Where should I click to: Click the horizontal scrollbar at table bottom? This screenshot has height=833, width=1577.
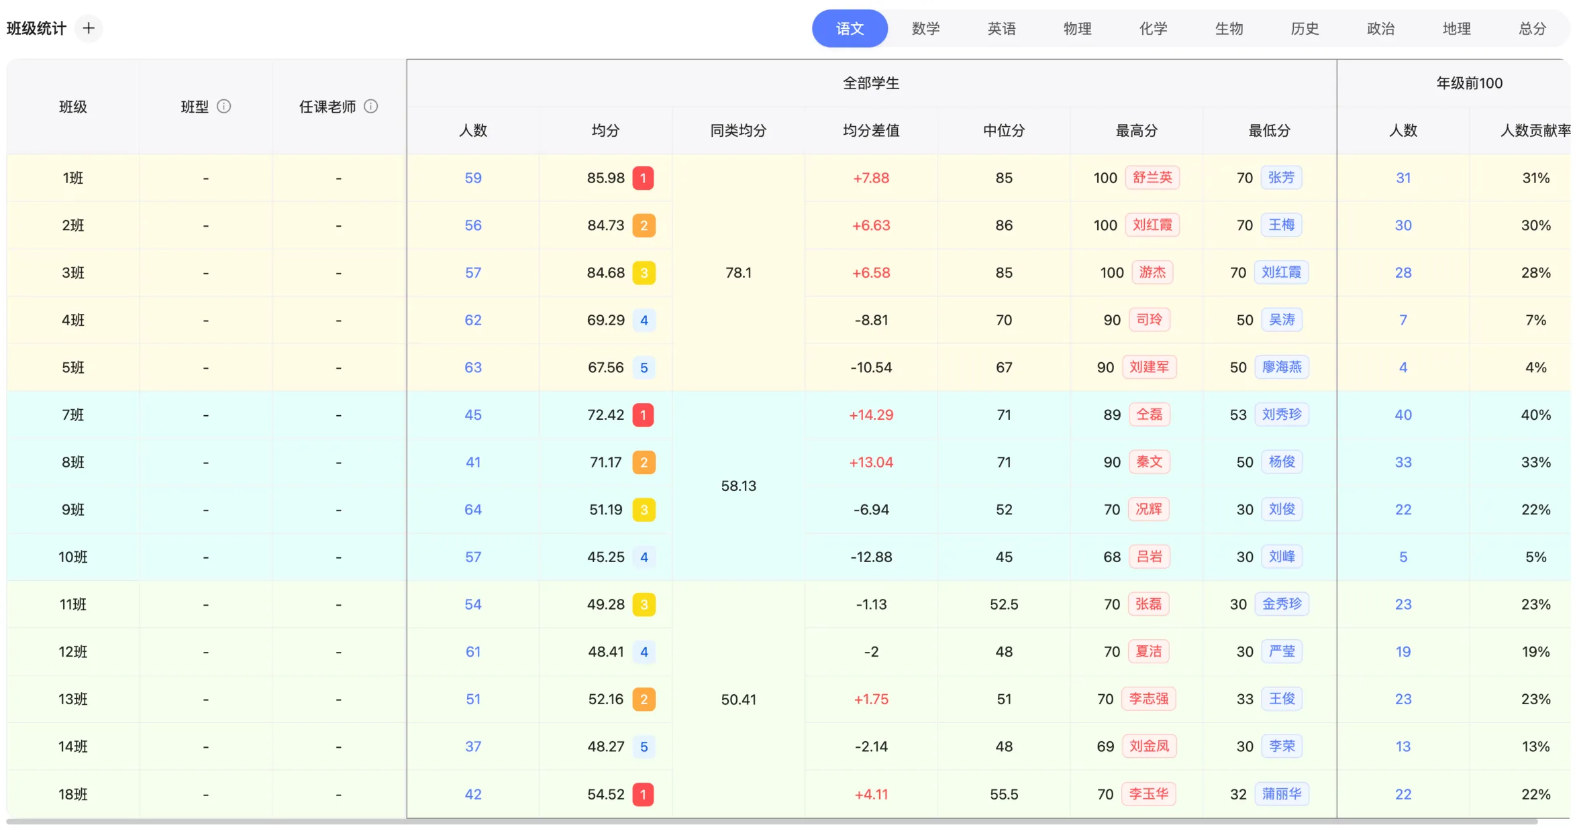pyautogui.click(x=772, y=822)
